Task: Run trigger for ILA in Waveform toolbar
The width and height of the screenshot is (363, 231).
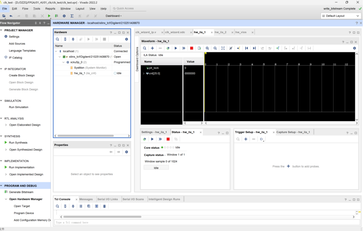Action: pyautogui.click(x=176, y=48)
